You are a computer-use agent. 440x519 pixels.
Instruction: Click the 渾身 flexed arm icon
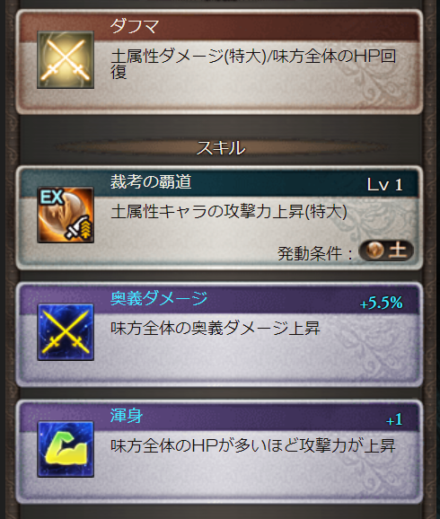(x=66, y=449)
